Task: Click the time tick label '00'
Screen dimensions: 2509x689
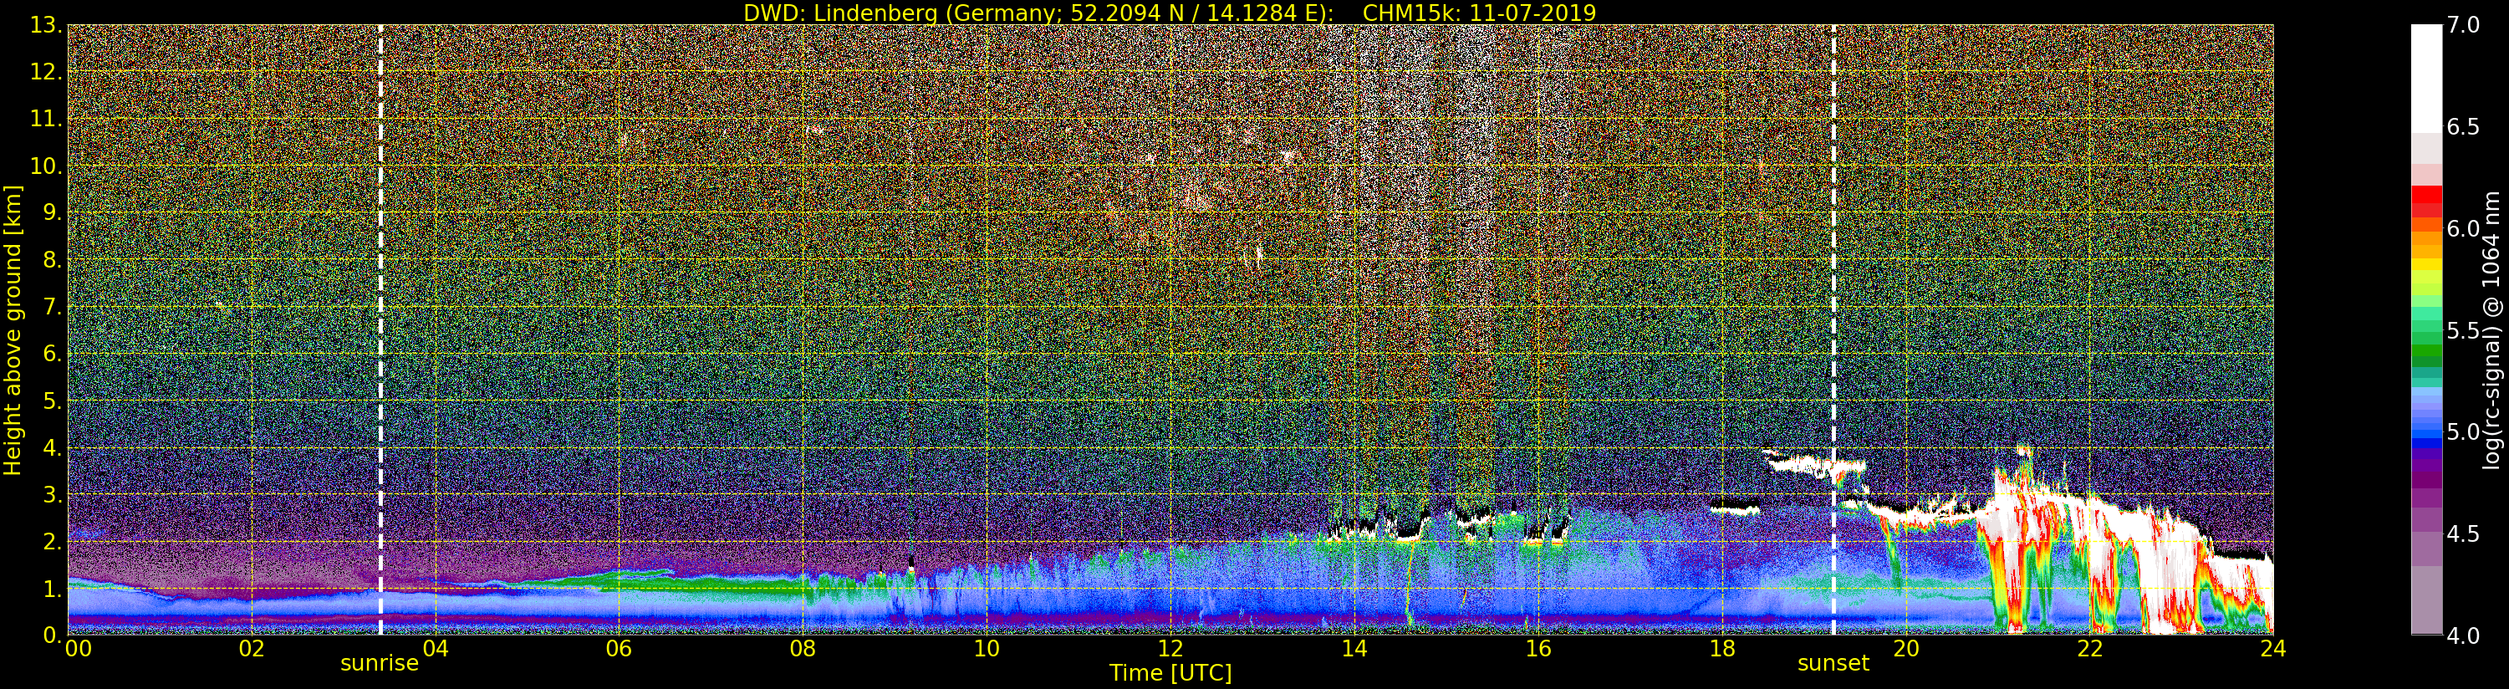Action: pyautogui.click(x=78, y=649)
